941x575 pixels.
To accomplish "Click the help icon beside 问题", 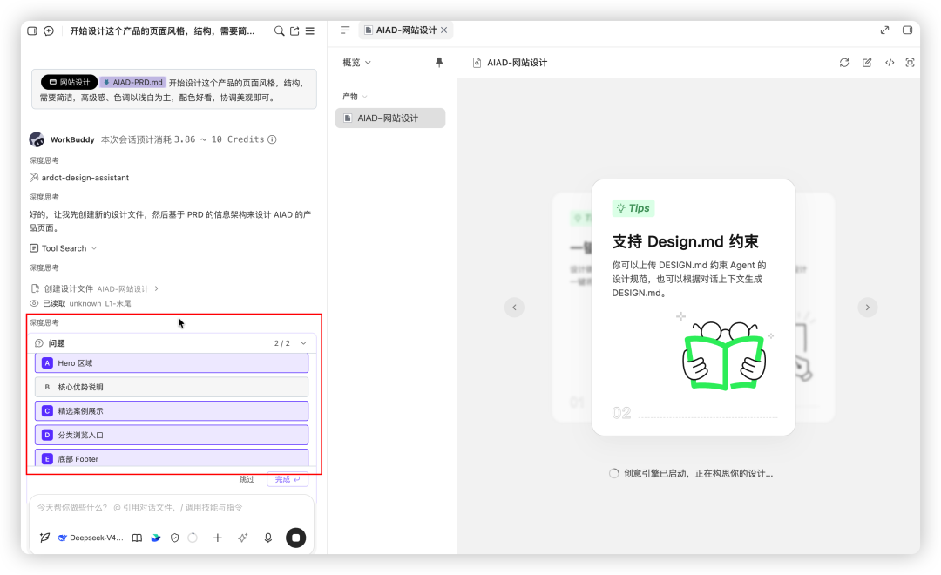I will click(x=39, y=343).
